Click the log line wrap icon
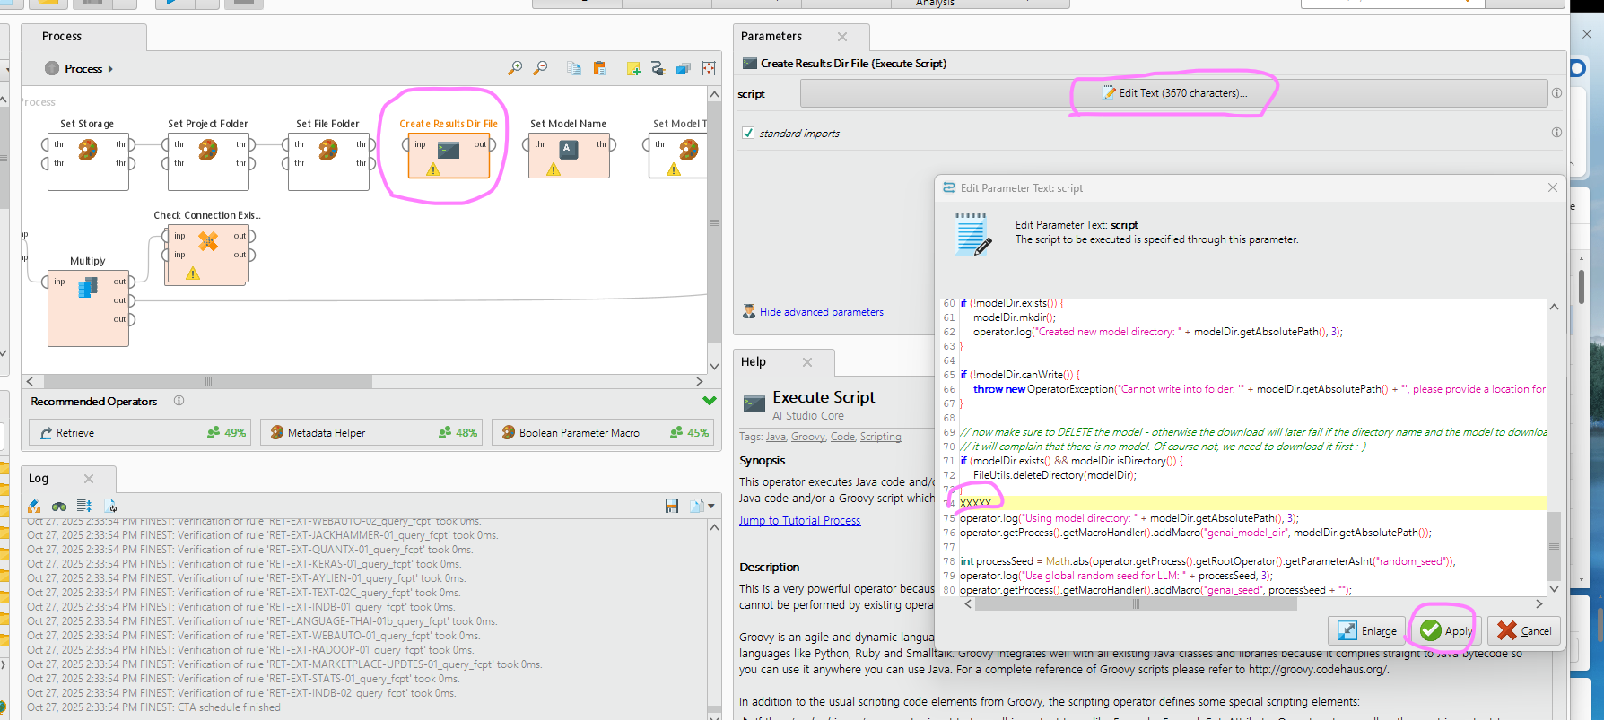Image resolution: width=1604 pixels, height=720 pixels. [x=84, y=507]
